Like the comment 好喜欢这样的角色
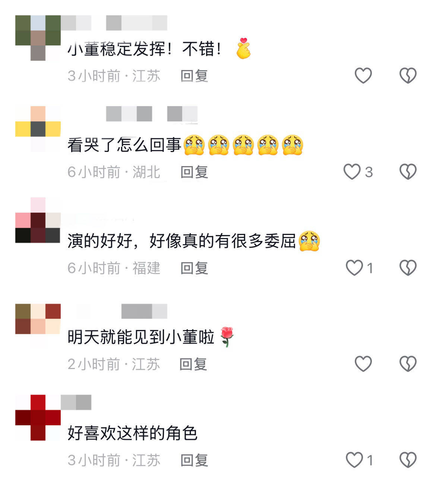The height and width of the screenshot is (486, 436). 354,460
